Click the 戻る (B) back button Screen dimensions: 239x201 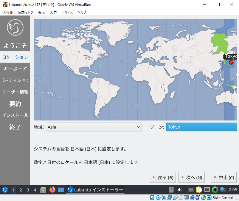[x=163, y=177]
